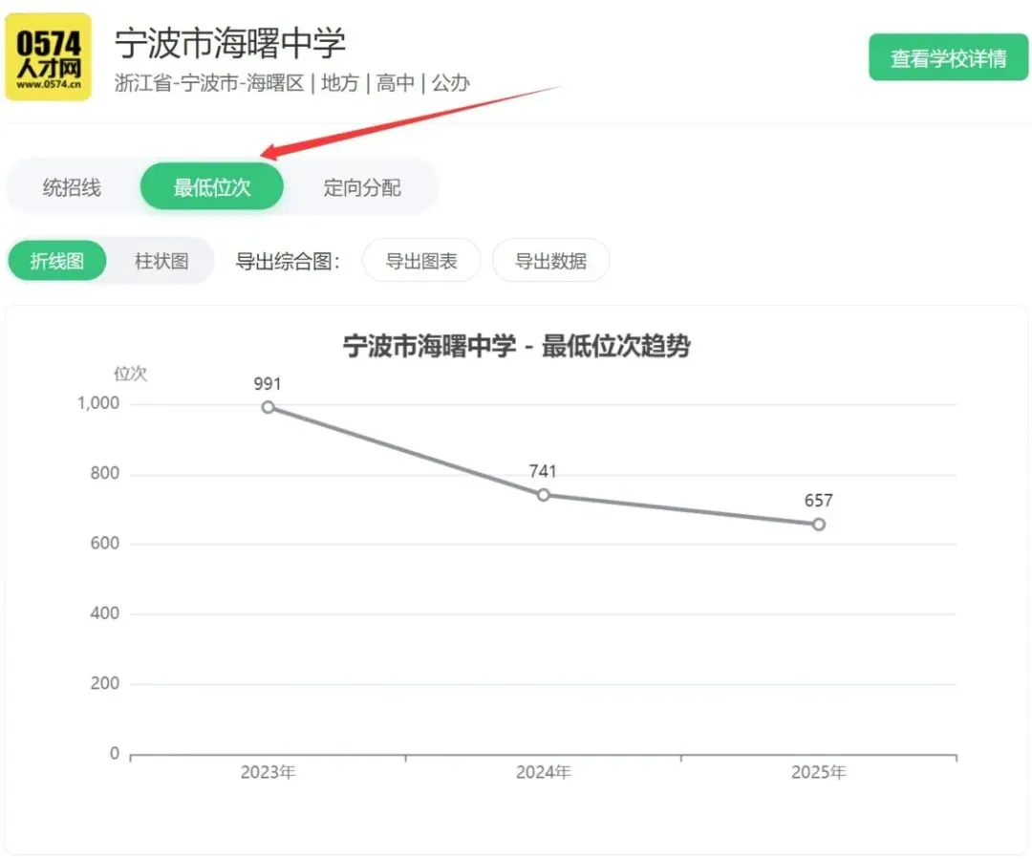The image size is (1032, 859).
Task: Switch to the 统招线 tab
Action: (72, 187)
